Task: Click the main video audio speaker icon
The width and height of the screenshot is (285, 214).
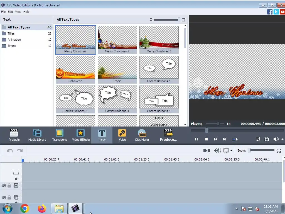Action: [x=17, y=179]
